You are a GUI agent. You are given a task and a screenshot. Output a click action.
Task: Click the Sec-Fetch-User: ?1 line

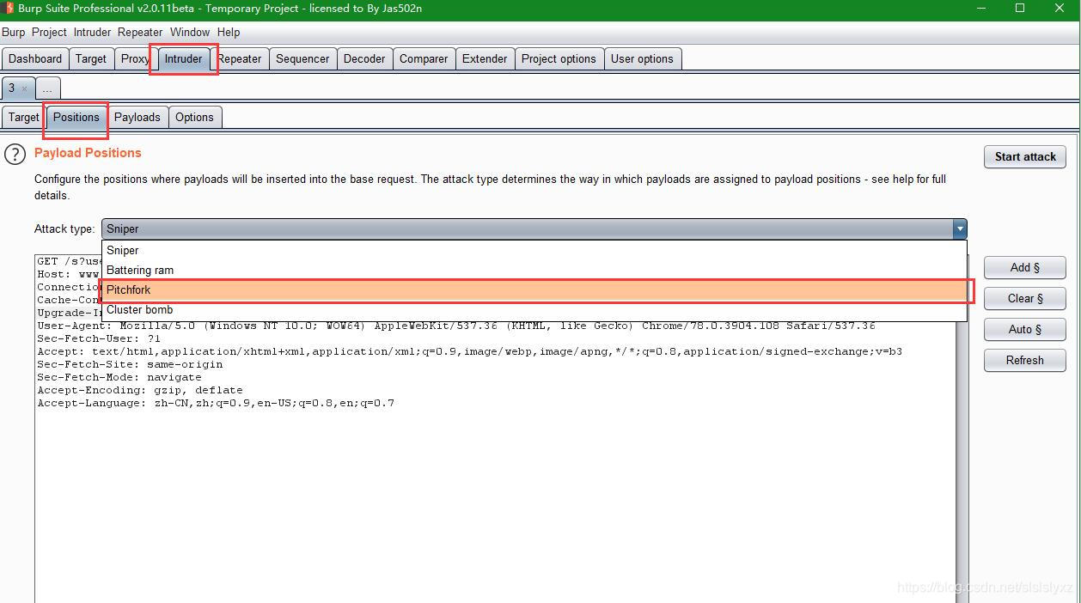(99, 338)
